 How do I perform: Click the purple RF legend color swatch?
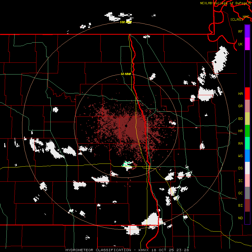click(x=247, y=31)
